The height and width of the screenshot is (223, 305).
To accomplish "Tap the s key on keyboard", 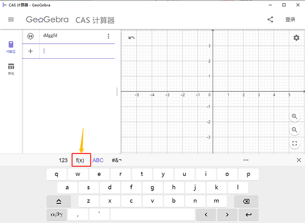I will point(88,187).
